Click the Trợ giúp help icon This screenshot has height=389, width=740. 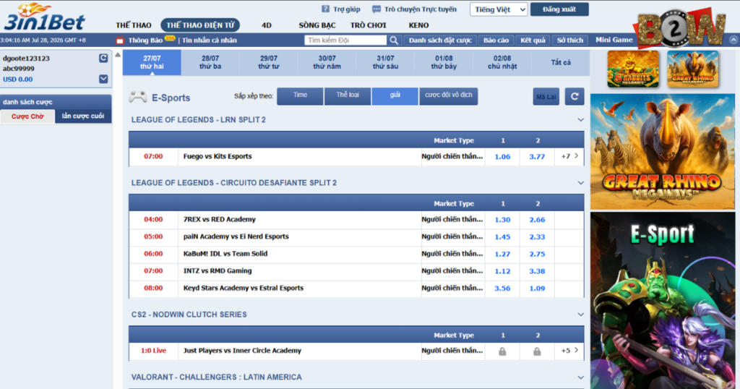pos(326,9)
